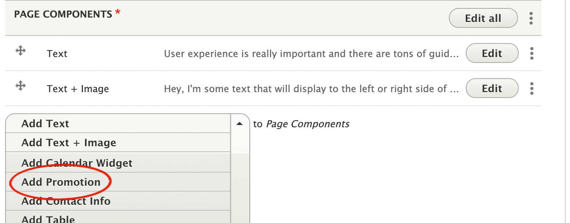Open the kebab menu beside Edit all

point(531,18)
